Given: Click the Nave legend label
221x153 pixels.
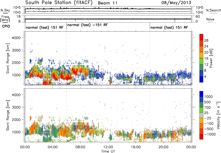Looking at the screenshot, I should coord(210,19).
